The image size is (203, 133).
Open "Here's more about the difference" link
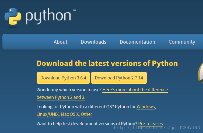(x=135, y=90)
